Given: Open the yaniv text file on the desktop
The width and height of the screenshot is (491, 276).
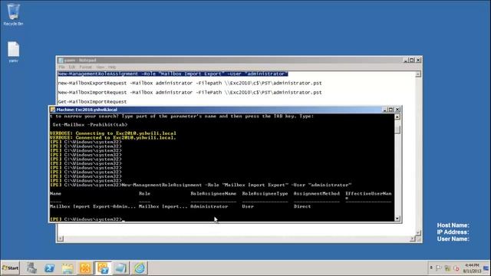Looking at the screenshot, I should pyautogui.click(x=13, y=52).
